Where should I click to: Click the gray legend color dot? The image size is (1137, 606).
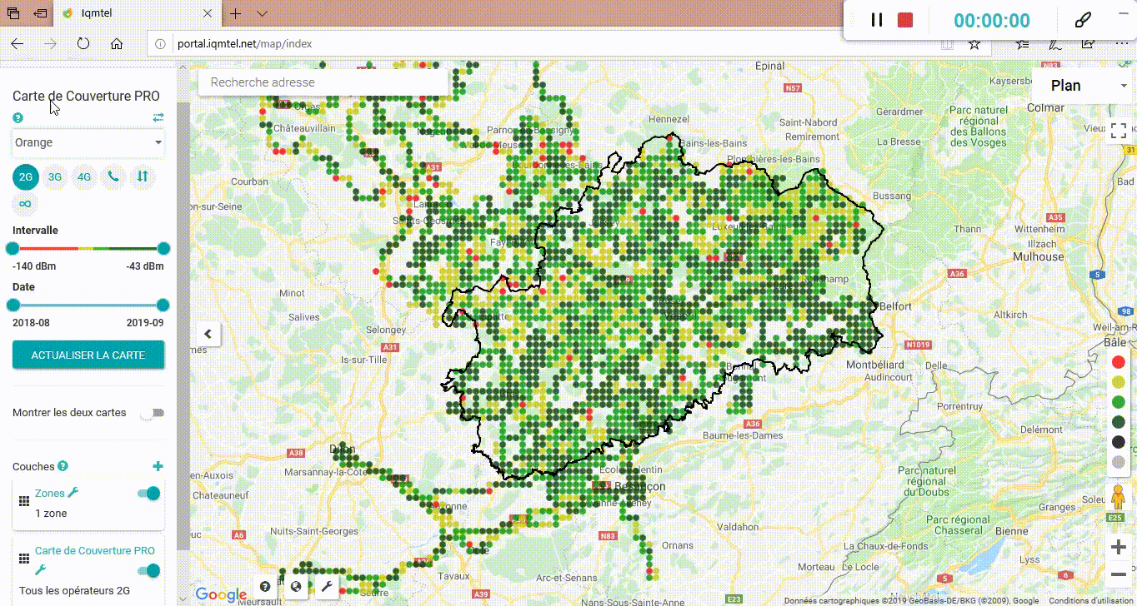[x=1119, y=462]
